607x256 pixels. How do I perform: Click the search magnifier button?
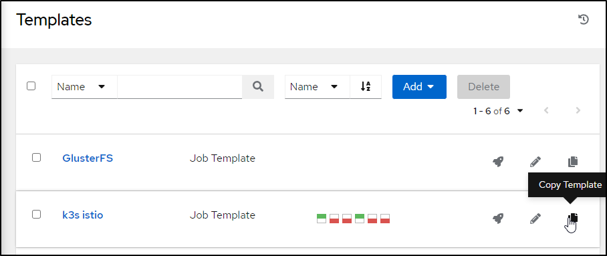[258, 87]
